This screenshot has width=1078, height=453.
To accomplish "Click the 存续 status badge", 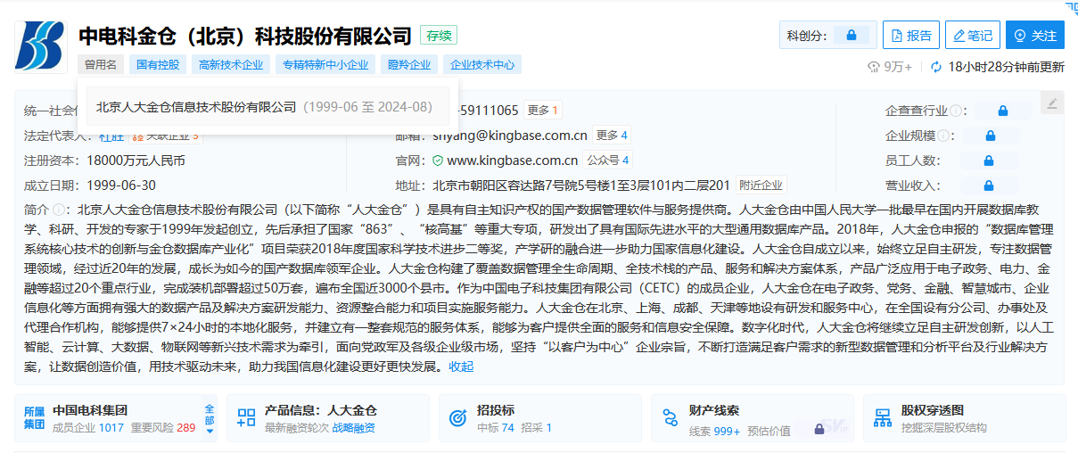I will coord(440,36).
